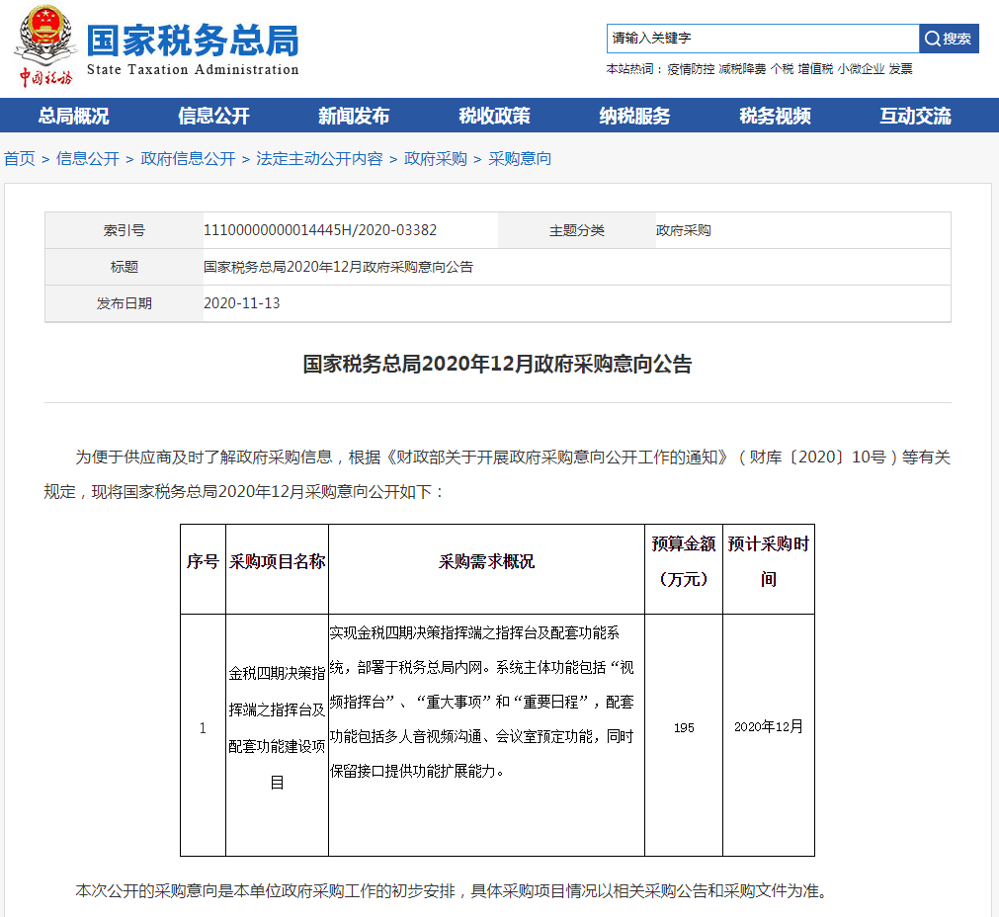Open the 税收政策 navigation menu
999x917 pixels.
[494, 116]
